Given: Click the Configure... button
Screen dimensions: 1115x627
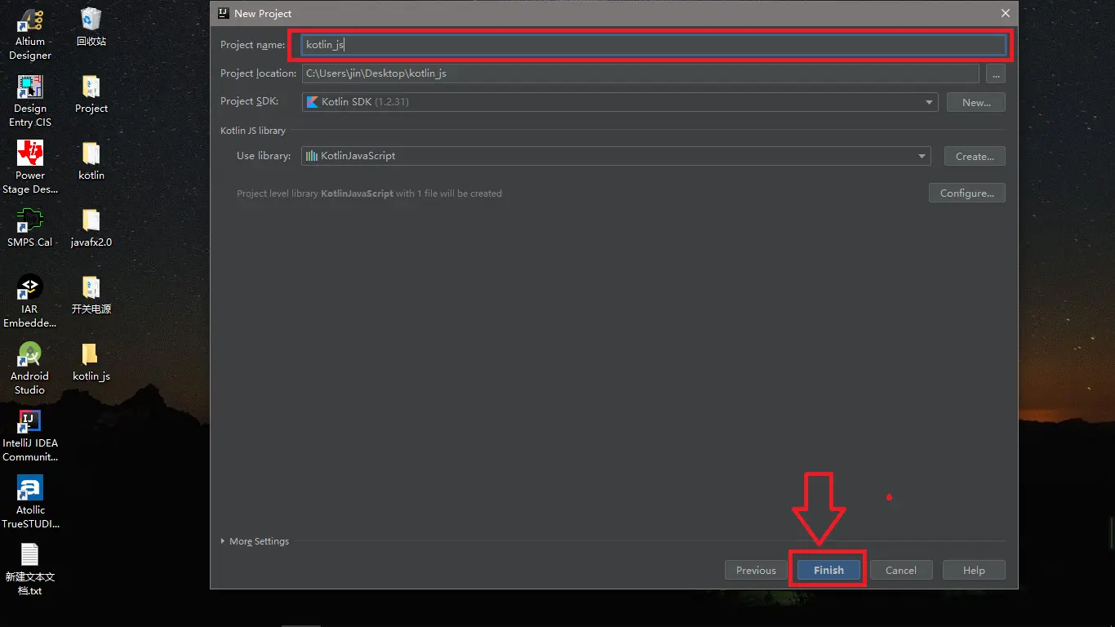Looking at the screenshot, I should 967,193.
